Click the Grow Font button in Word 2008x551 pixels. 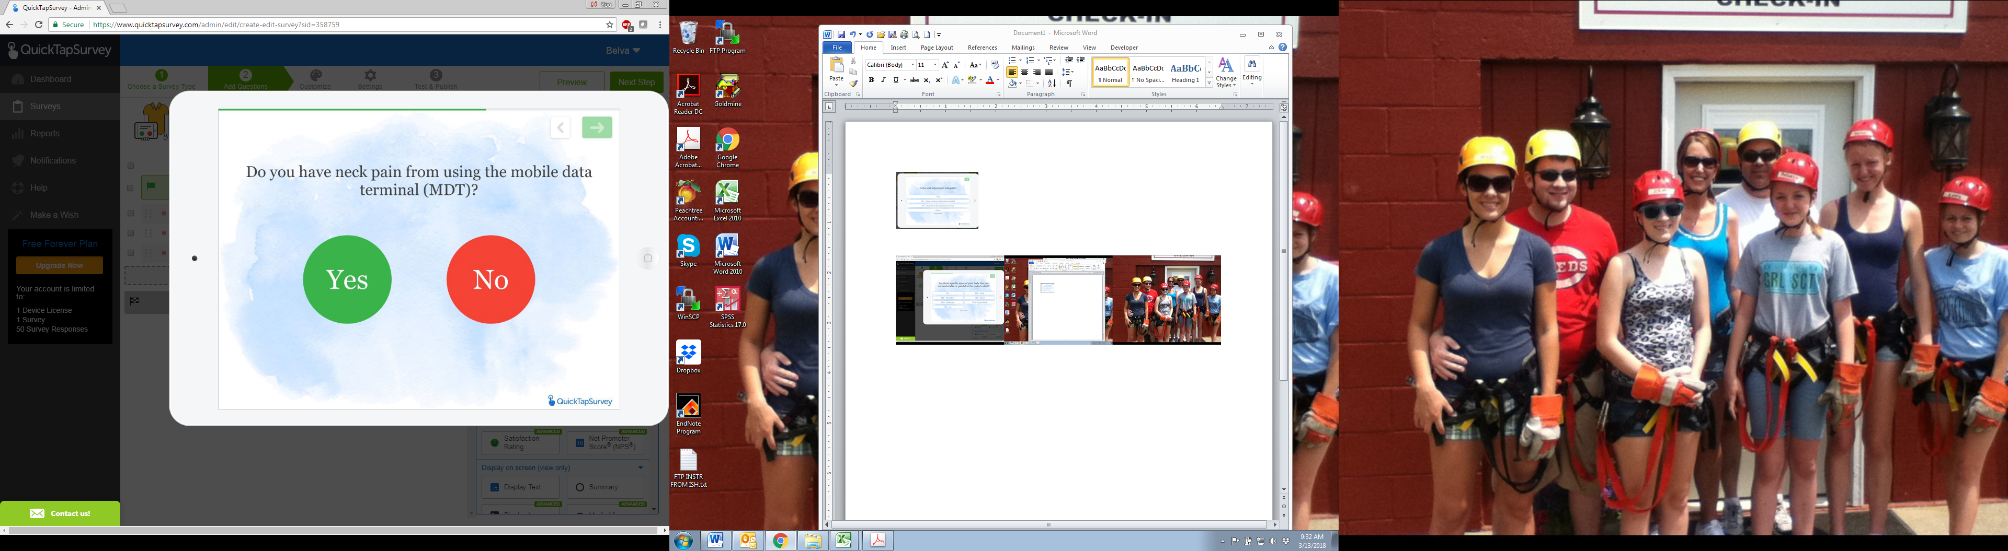[945, 65]
